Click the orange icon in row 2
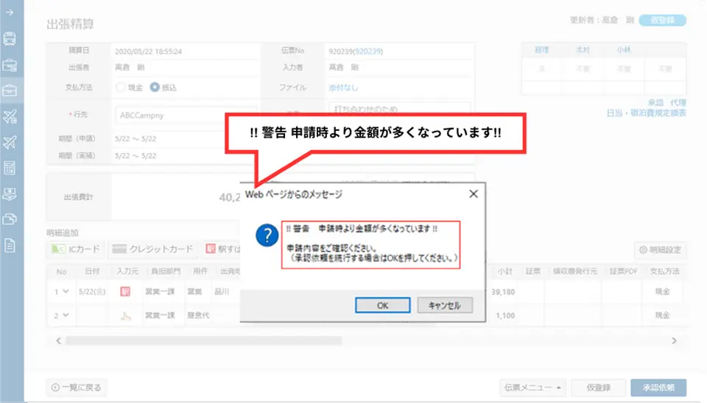Viewport: 707px width, 403px height. click(x=126, y=315)
